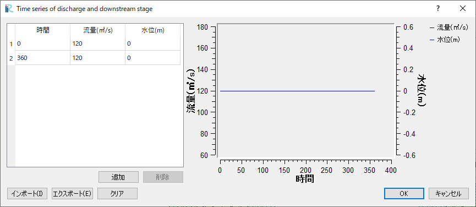Click the キャンセル cancel button
476x207 pixels.
pyautogui.click(x=448, y=193)
